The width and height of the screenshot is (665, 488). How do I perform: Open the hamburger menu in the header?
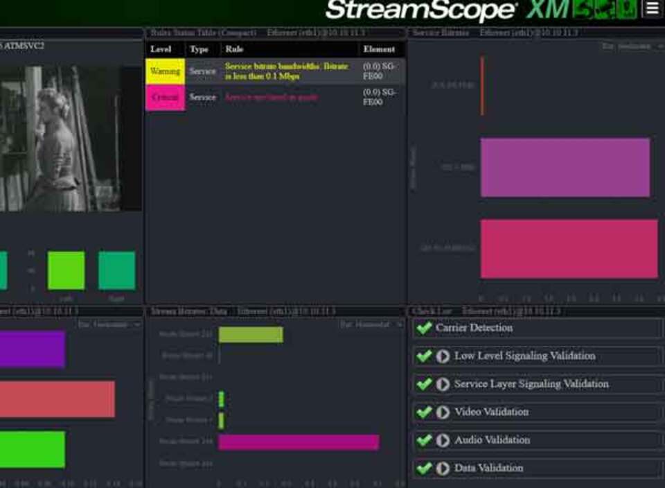tap(652, 9)
